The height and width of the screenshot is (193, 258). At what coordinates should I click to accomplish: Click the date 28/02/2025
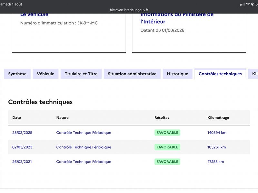[22, 133]
